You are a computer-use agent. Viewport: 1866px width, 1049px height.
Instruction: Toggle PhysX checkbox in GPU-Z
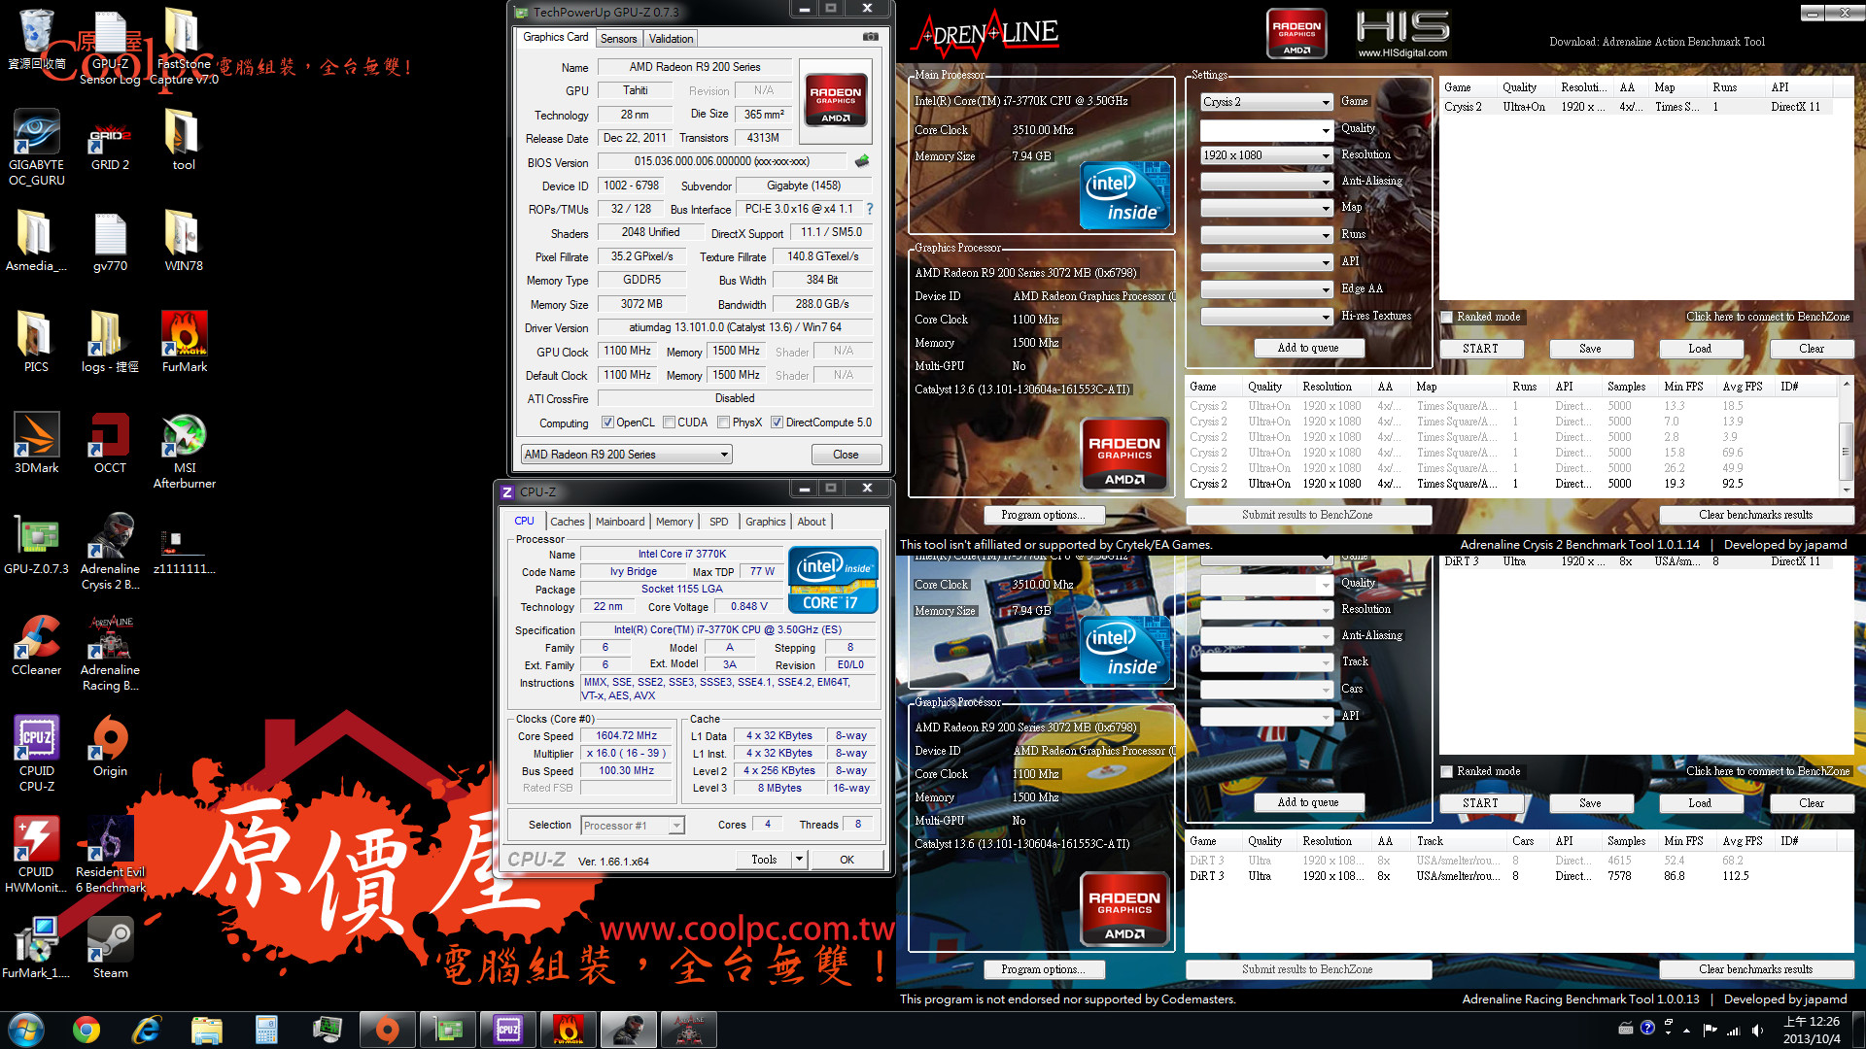pos(723,423)
